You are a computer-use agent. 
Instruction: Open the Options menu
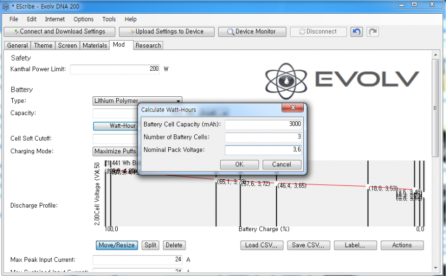[84, 19]
